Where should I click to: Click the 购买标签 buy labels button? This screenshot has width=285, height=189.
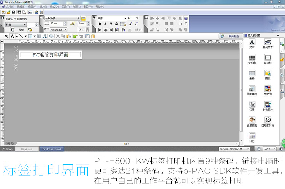tap(231, 36)
